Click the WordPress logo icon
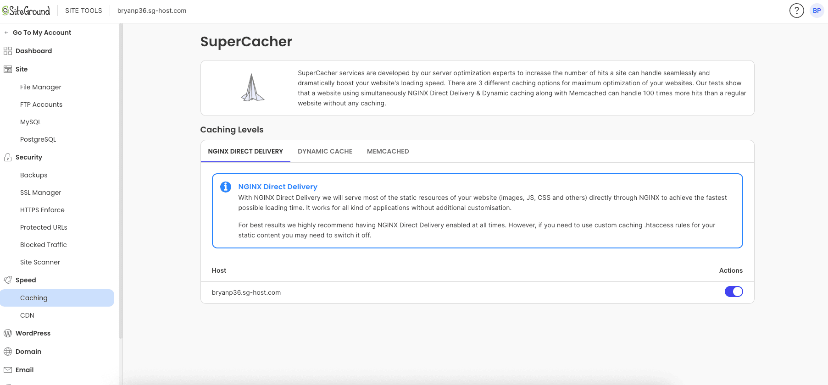 [8, 333]
